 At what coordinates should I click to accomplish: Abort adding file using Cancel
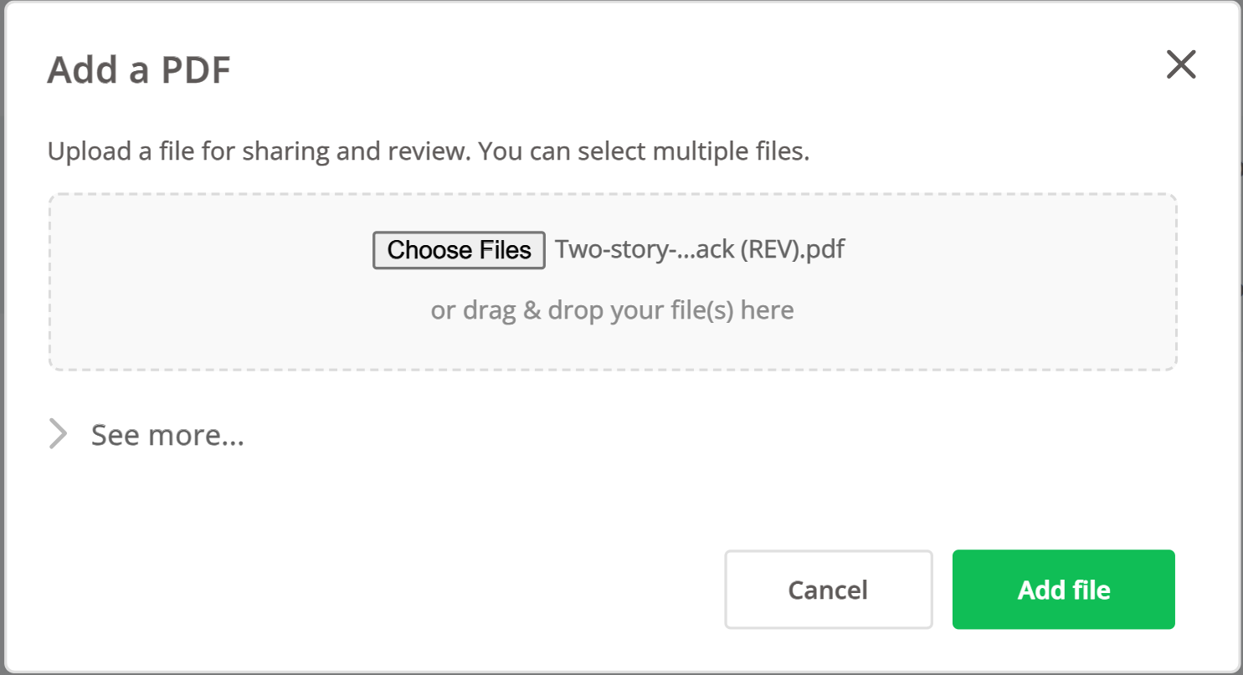tap(829, 590)
